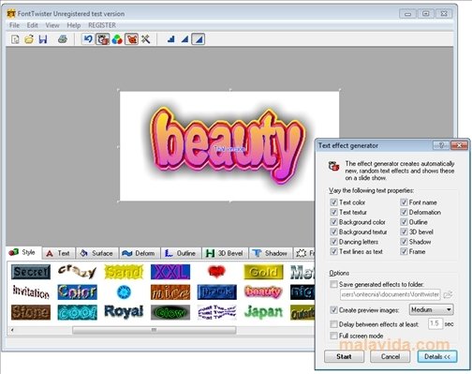Enable the Full screen mode checkbox
Image resolution: width=472 pixels, height=374 pixels.
(x=333, y=336)
